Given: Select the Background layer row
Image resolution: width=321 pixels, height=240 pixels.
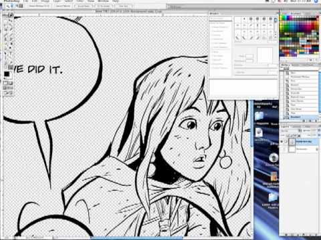Looking at the screenshot, I should 300,149.
